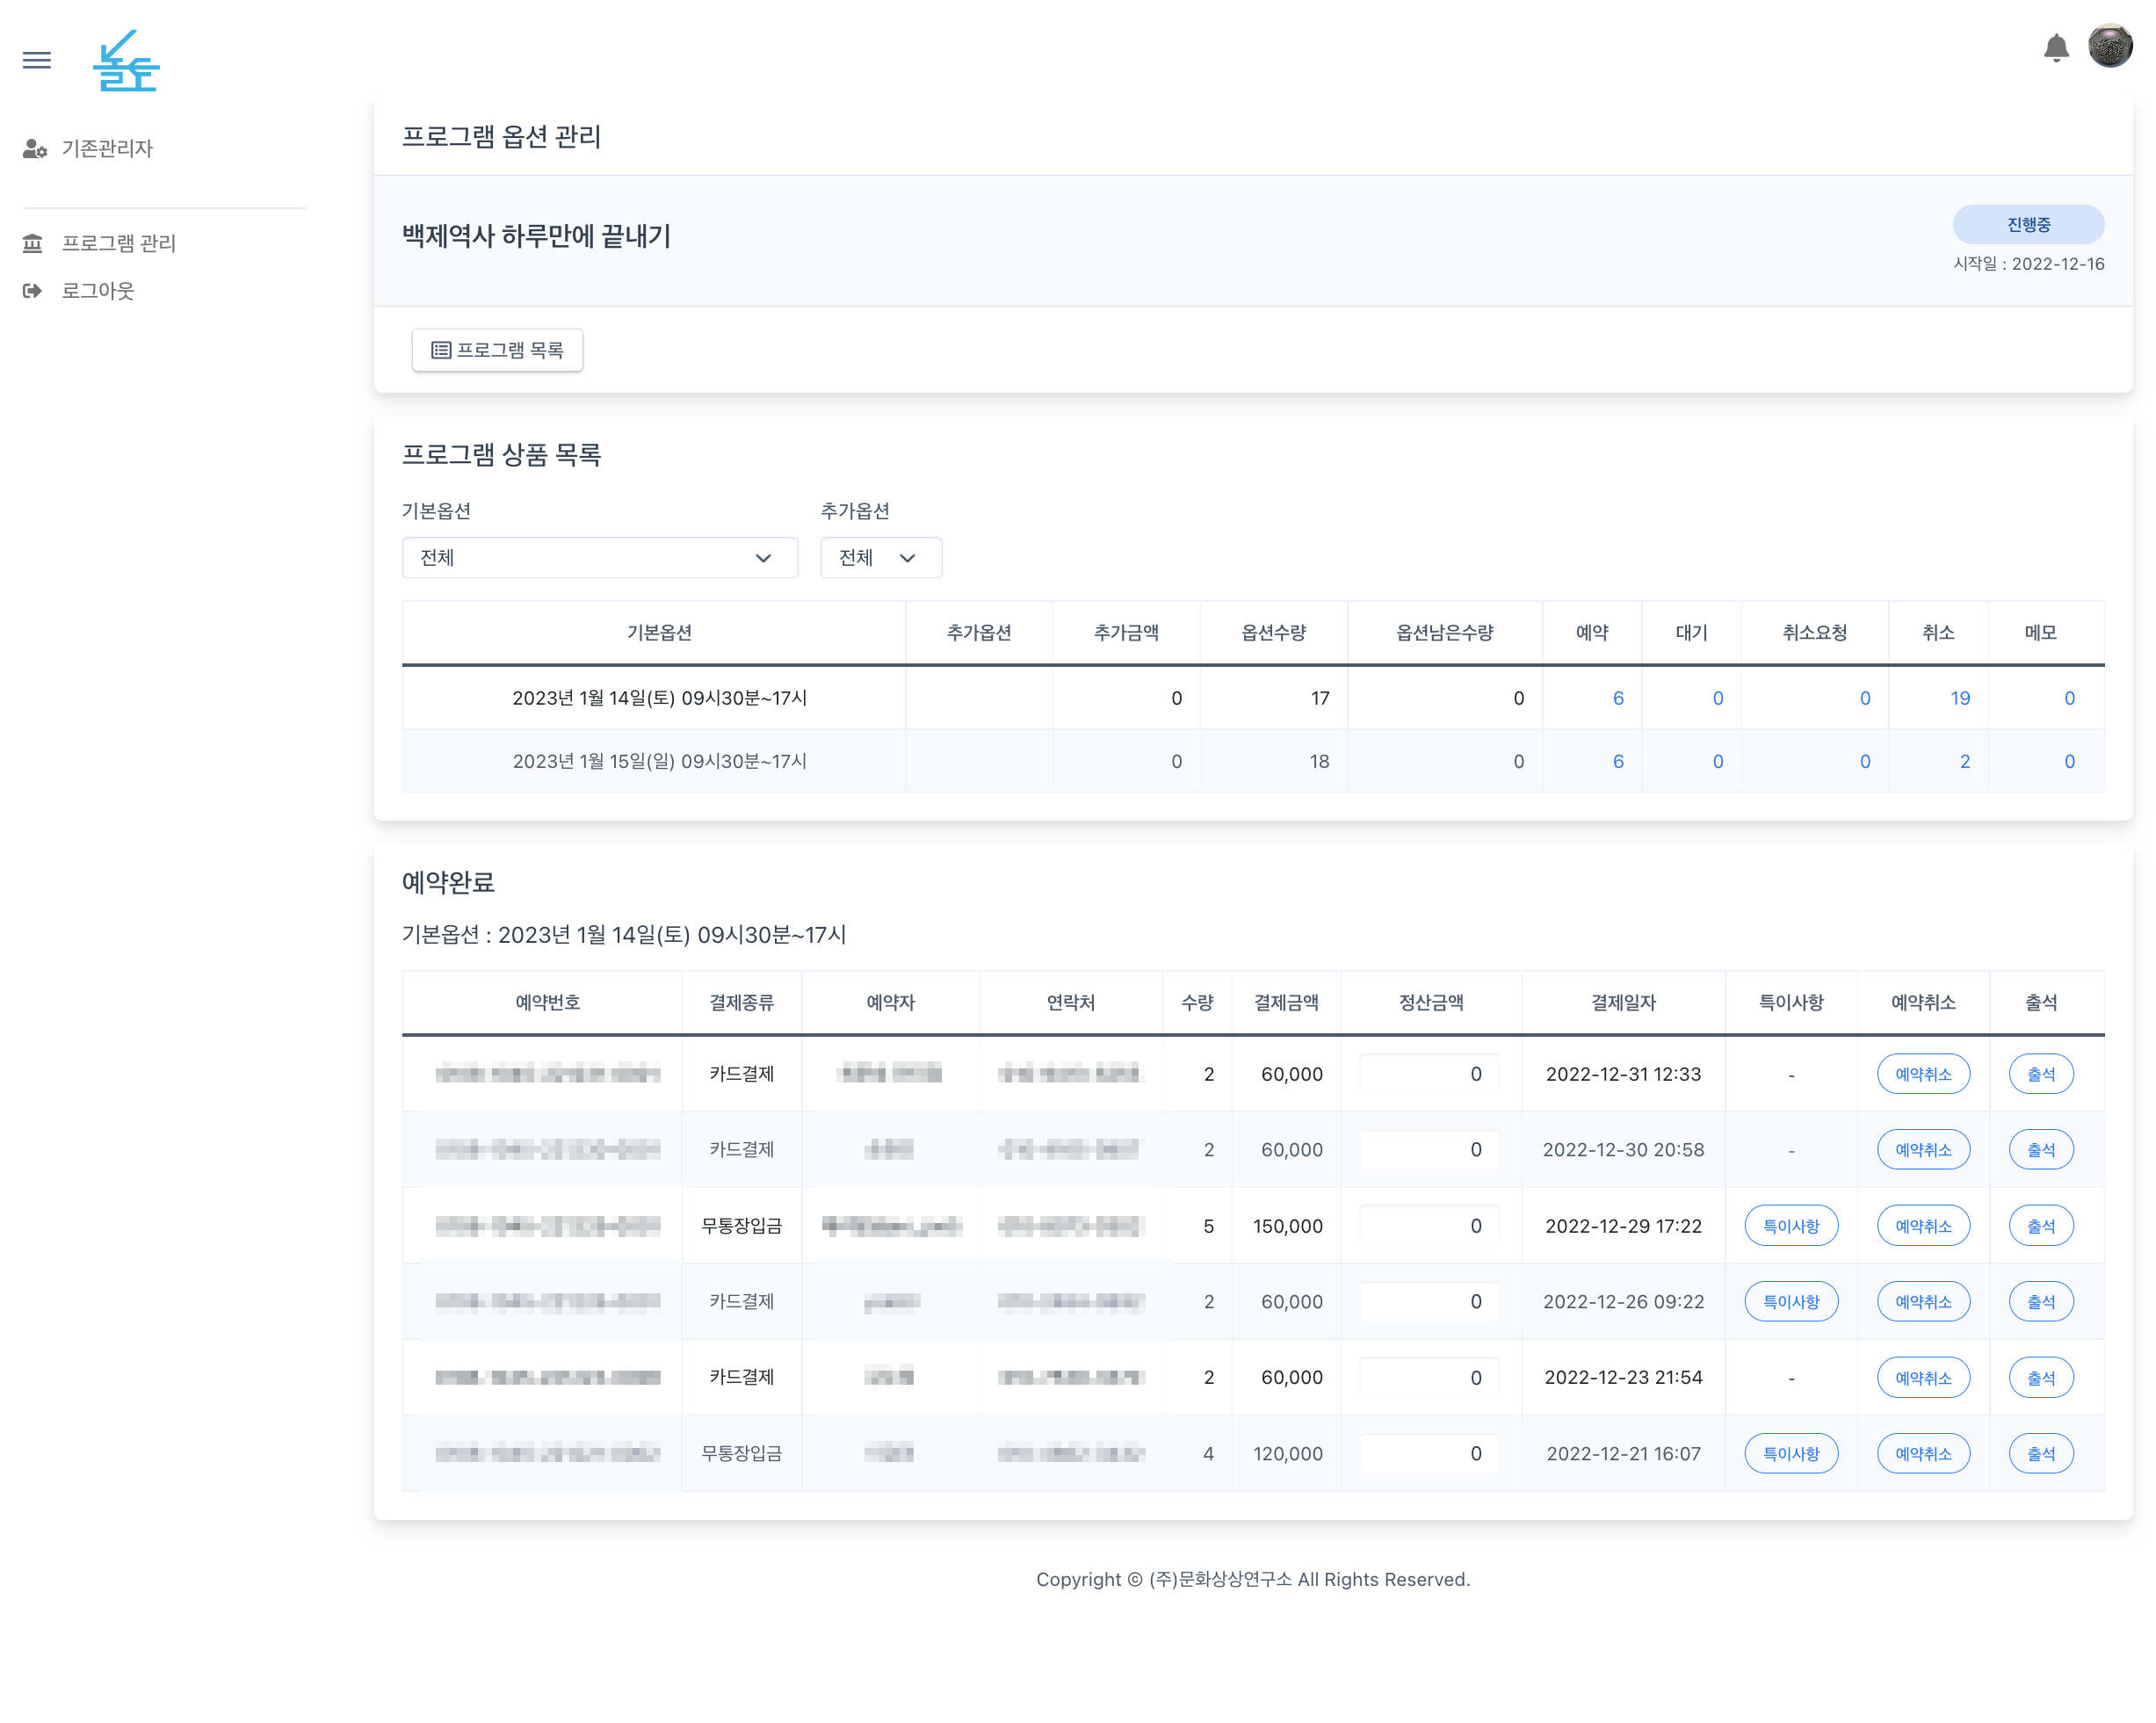2156x1723 pixels.
Task: Click the 프로그램 관리 building icon
Action: coord(33,243)
